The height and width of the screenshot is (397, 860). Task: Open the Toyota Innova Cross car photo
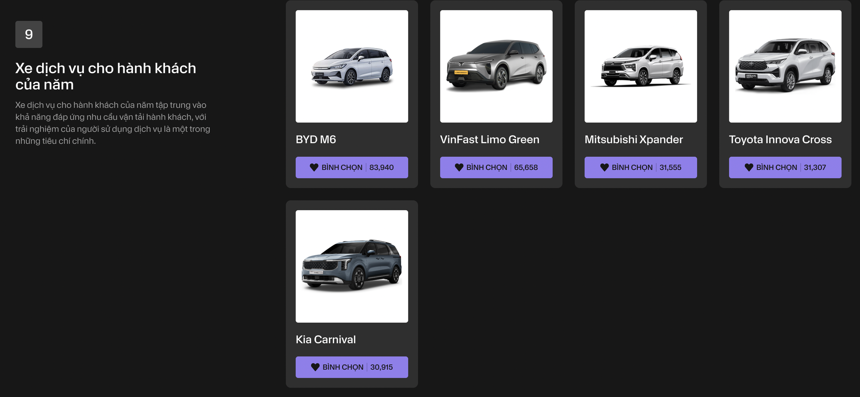[785, 67]
